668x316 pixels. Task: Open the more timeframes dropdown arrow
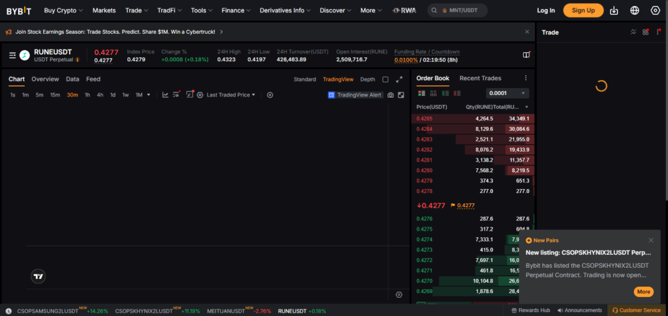click(x=149, y=95)
